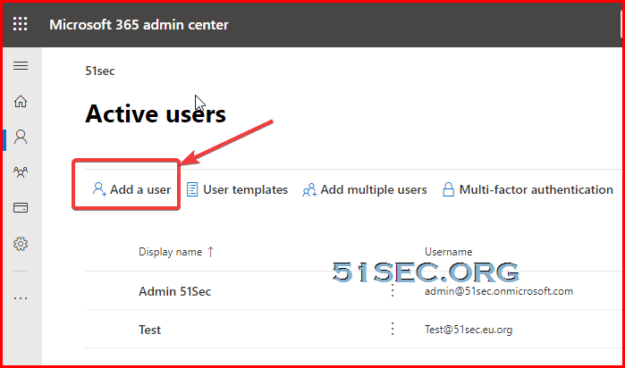Click admin@51sec.onmicrosoft.com username
This screenshot has width=625, height=368.
coord(499,291)
